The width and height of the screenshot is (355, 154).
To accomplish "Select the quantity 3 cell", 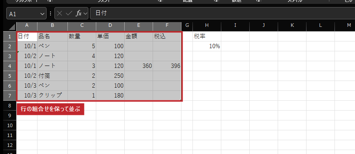I will 82,66.
